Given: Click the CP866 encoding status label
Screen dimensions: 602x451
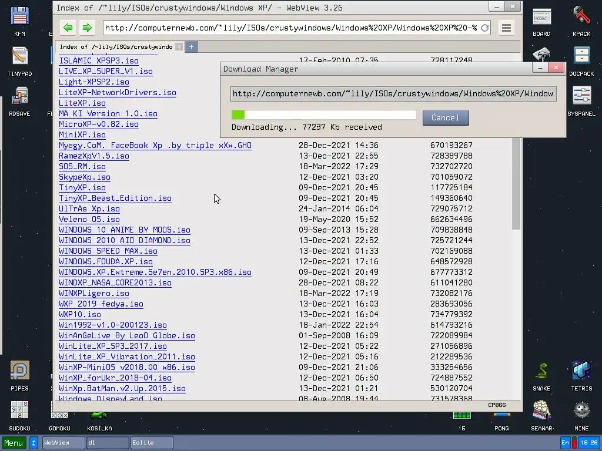Looking at the screenshot, I should coord(497,405).
